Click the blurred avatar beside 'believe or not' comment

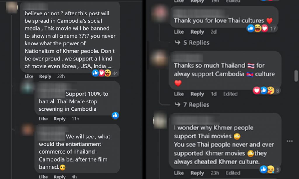click(12, 7)
